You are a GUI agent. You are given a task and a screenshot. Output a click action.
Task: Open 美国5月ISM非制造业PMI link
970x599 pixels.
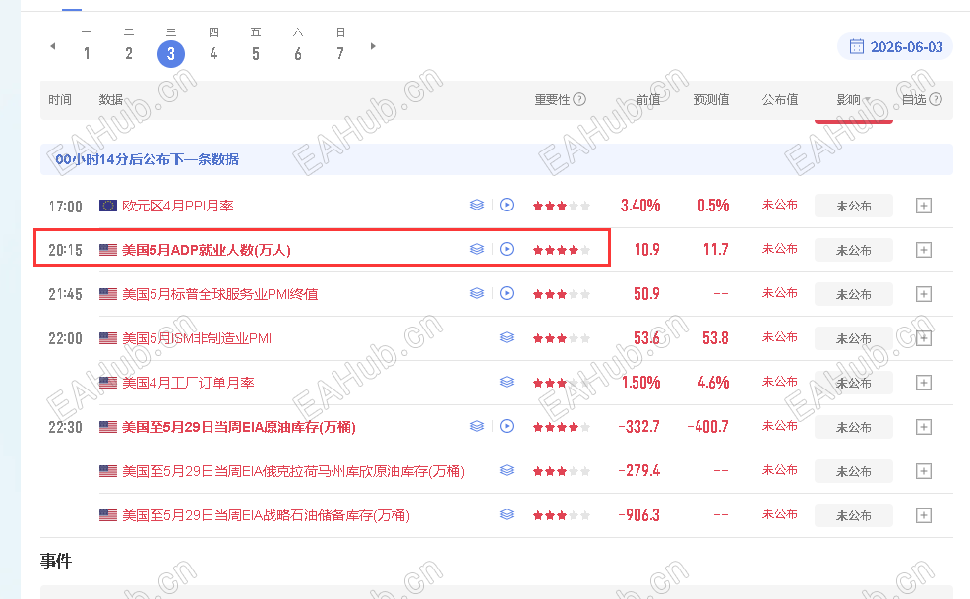click(x=197, y=338)
